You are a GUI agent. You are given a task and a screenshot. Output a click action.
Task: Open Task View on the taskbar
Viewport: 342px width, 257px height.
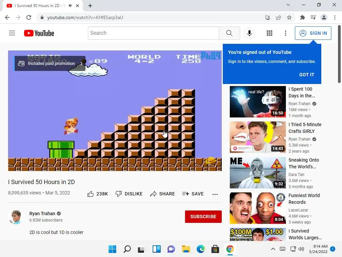point(142,249)
